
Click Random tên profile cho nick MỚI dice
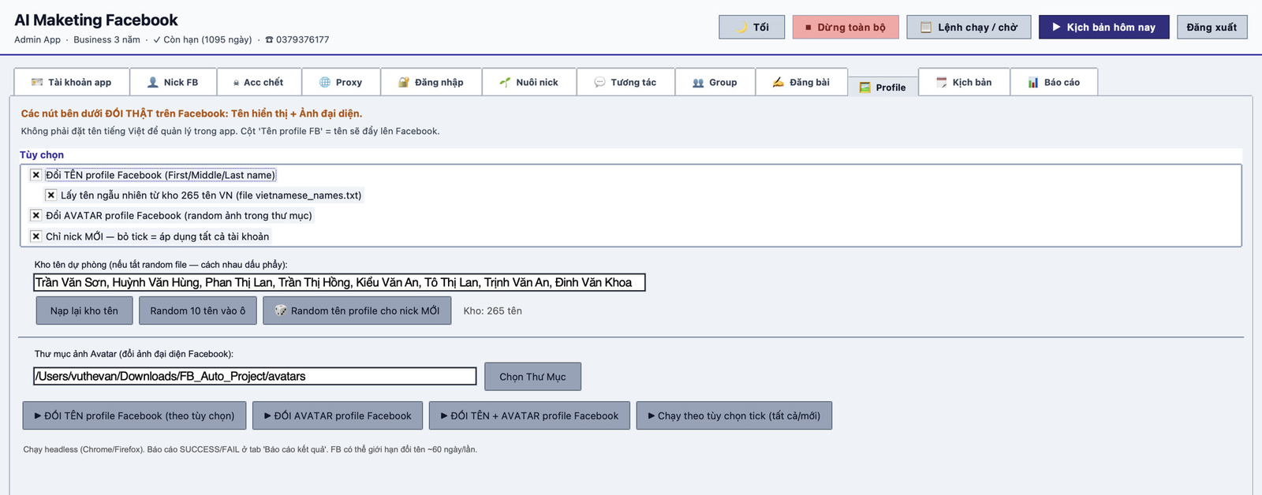357,311
